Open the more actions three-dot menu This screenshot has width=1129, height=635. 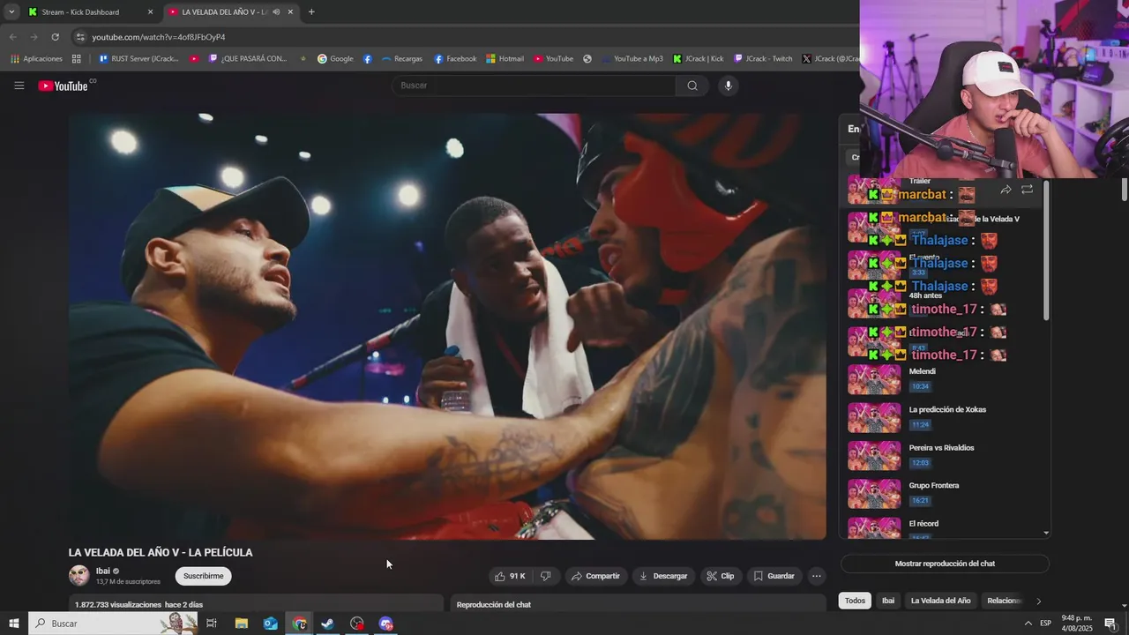click(x=817, y=576)
